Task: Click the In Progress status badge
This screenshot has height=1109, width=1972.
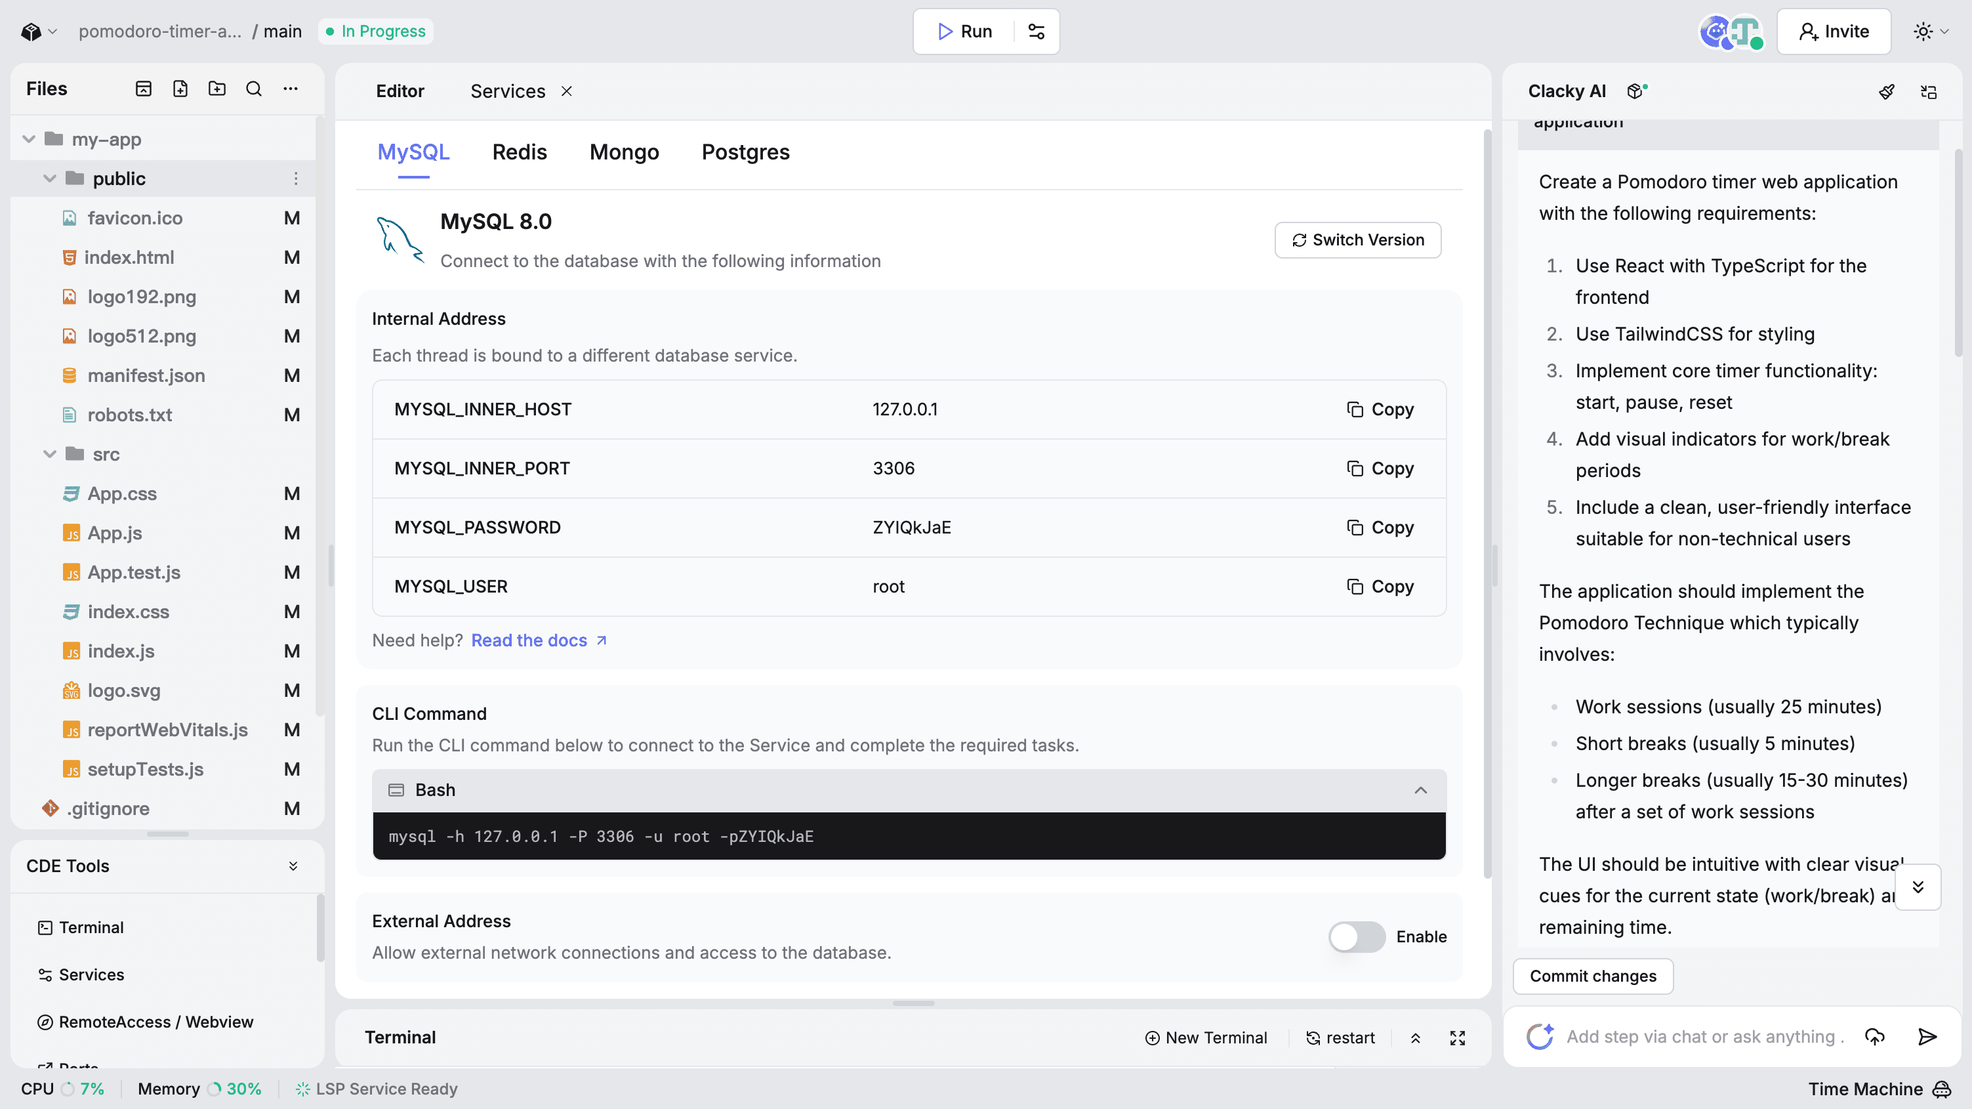Action: [x=375, y=31]
